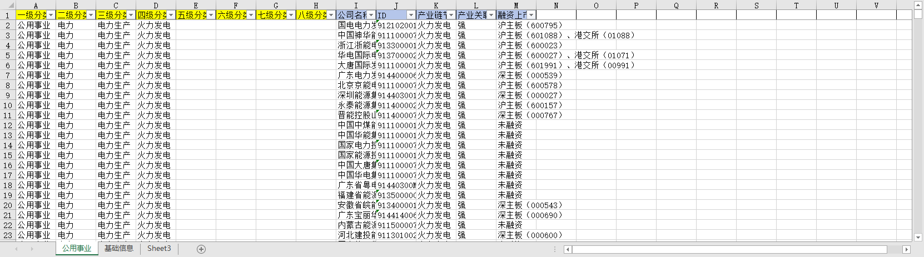Open the 二级分类 filter dropdown
This screenshot has height=257, width=924.
coord(91,15)
